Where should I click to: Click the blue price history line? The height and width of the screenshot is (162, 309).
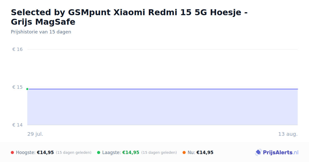pos(162,89)
